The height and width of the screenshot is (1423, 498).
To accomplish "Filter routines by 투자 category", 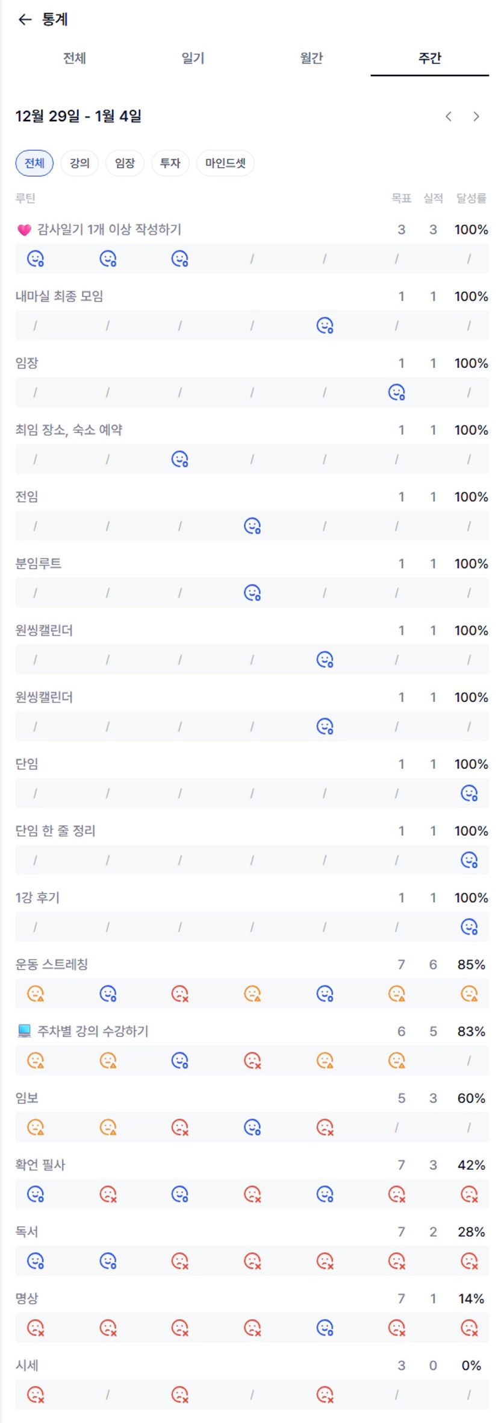I will tap(170, 163).
